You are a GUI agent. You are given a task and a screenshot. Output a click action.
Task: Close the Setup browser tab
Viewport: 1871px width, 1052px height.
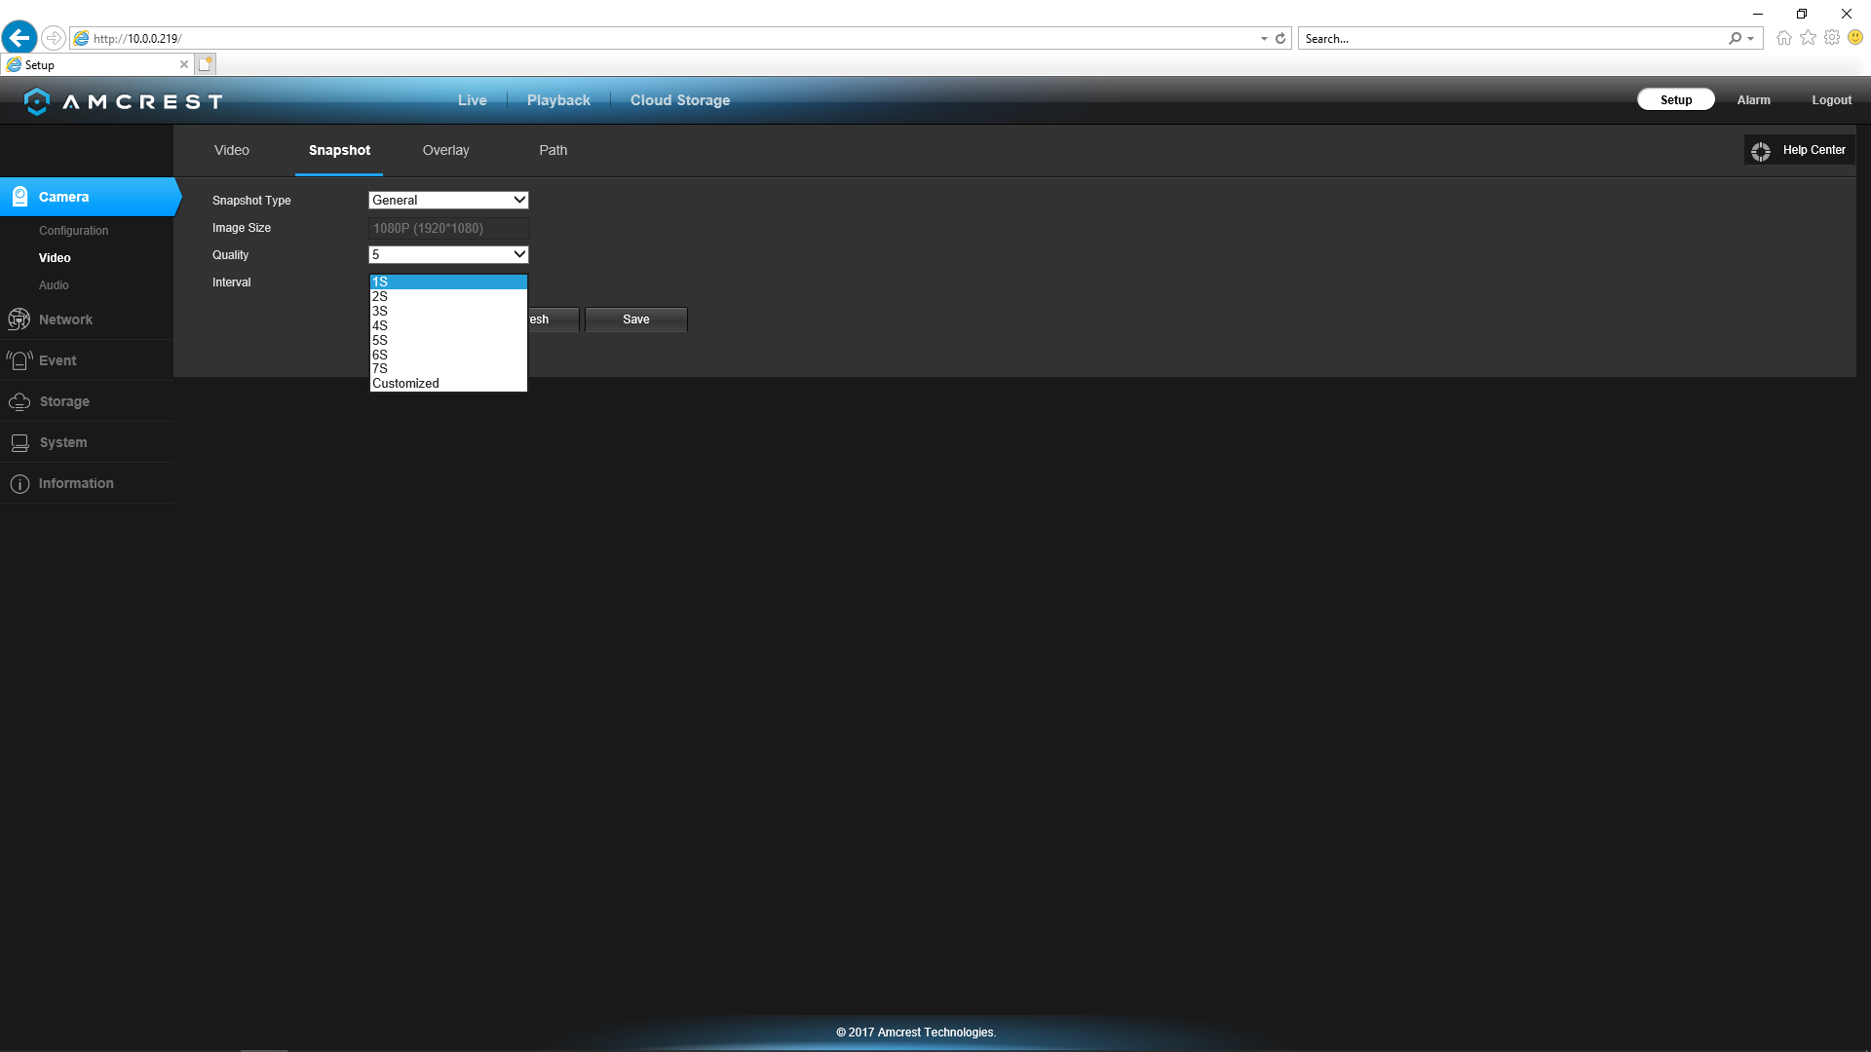tap(184, 64)
